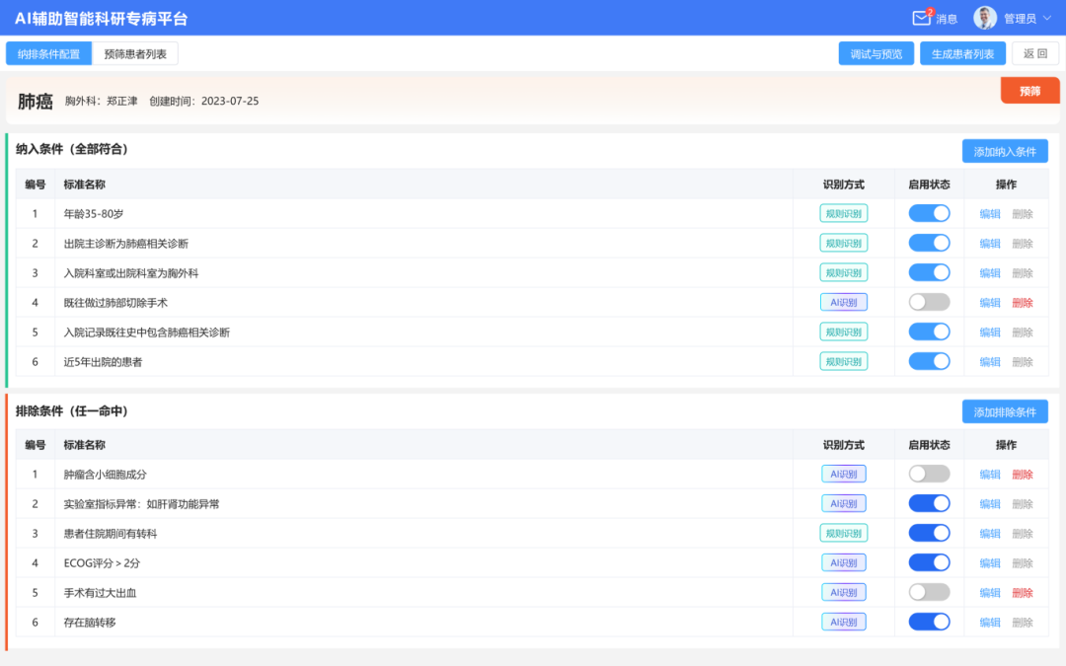The height and width of the screenshot is (666, 1066).
Task: Disable the 年龄35-80岁 criterion toggle
Action: [929, 213]
